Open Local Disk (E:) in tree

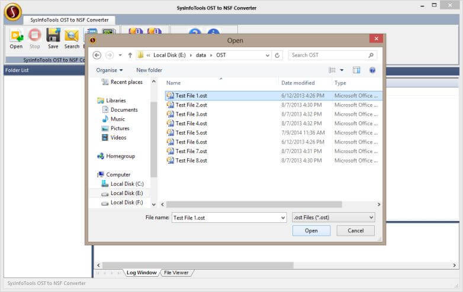tap(122, 193)
